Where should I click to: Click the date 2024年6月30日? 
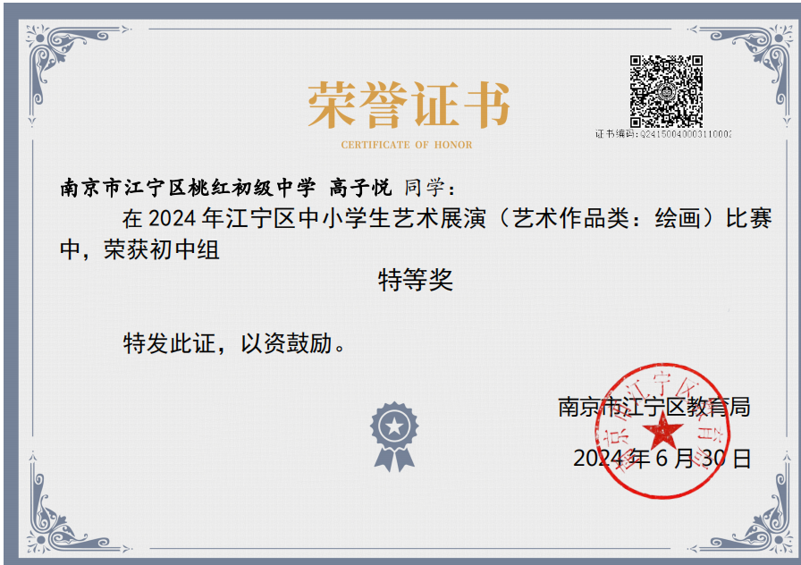(662, 460)
